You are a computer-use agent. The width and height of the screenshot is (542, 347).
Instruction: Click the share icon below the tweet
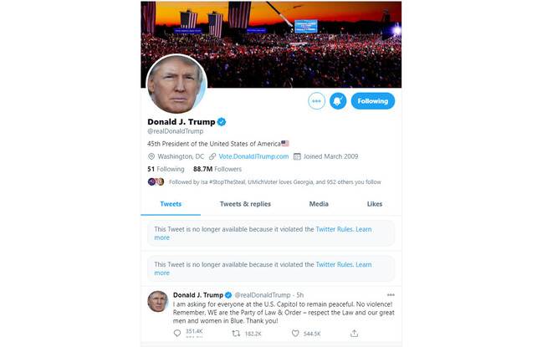354,333
